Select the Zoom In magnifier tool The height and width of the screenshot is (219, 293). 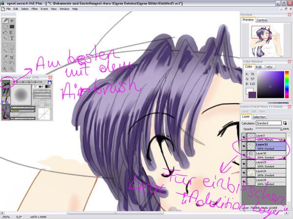(x=5, y=69)
